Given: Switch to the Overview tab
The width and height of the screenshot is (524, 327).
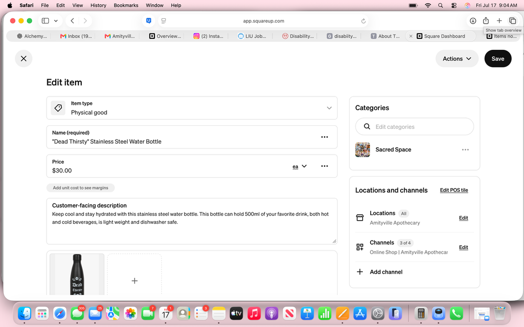Looking at the screenshot, I should pos(165,36).
